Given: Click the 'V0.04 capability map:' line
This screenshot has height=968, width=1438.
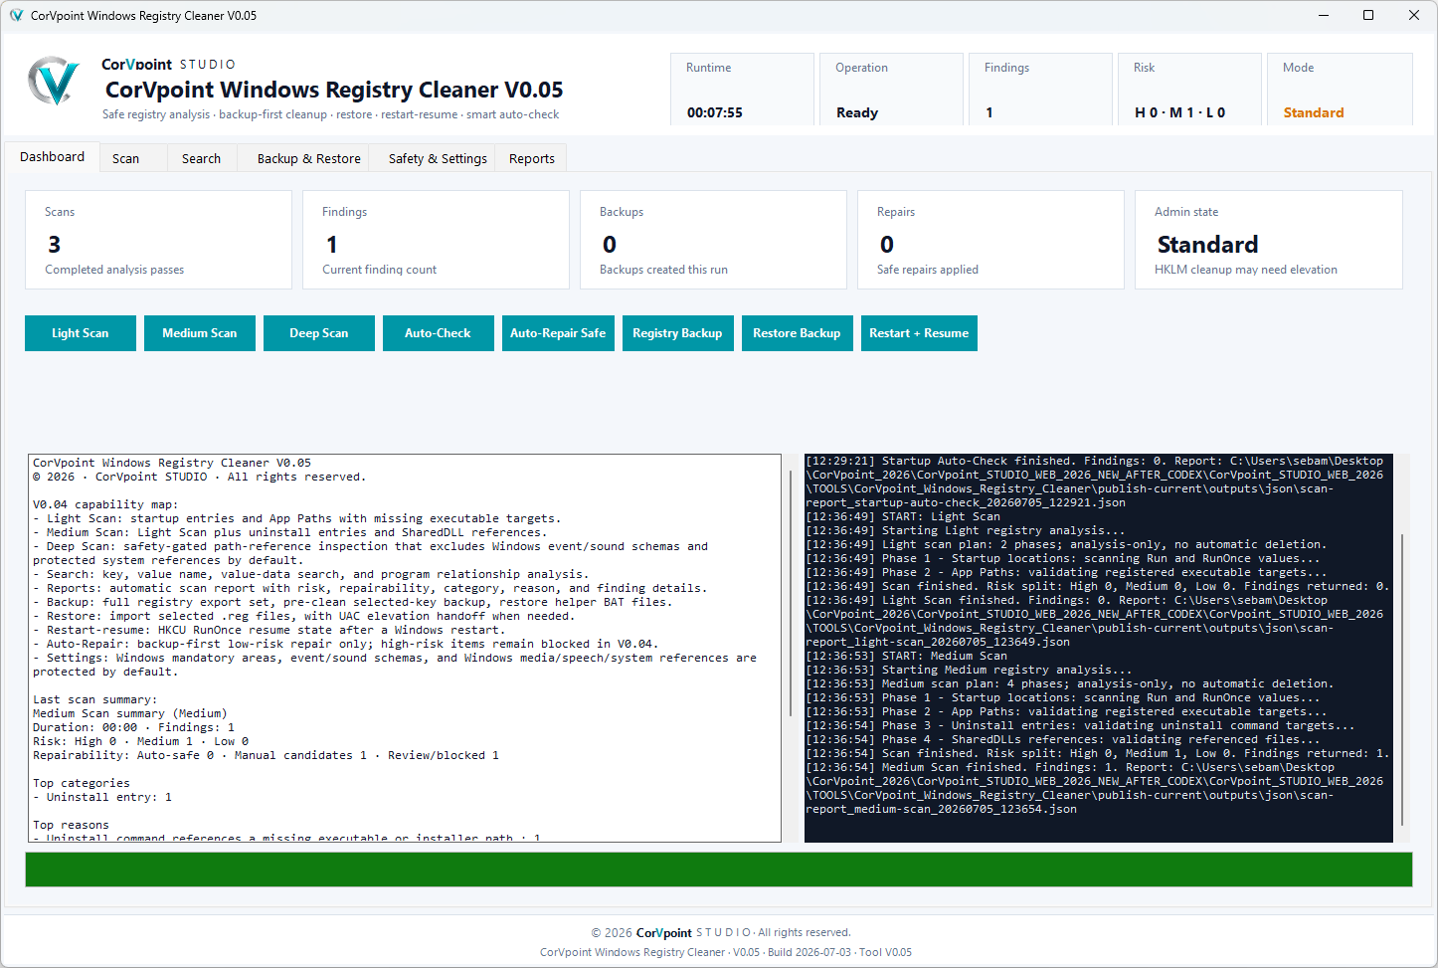Looking at the screenshot, I should click(x=105, y=504).
